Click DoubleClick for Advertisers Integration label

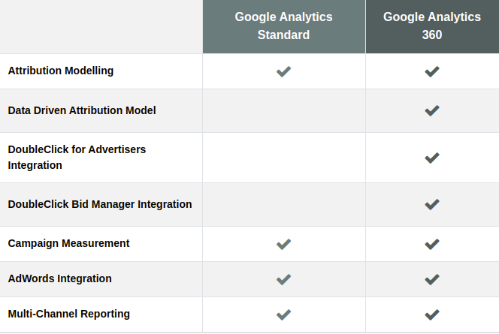77,157
